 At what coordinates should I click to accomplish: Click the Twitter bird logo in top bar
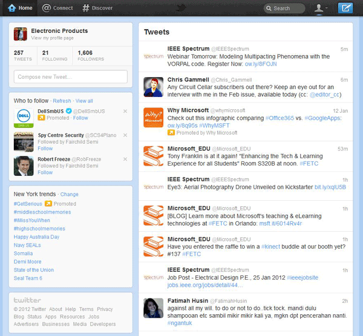181,8
